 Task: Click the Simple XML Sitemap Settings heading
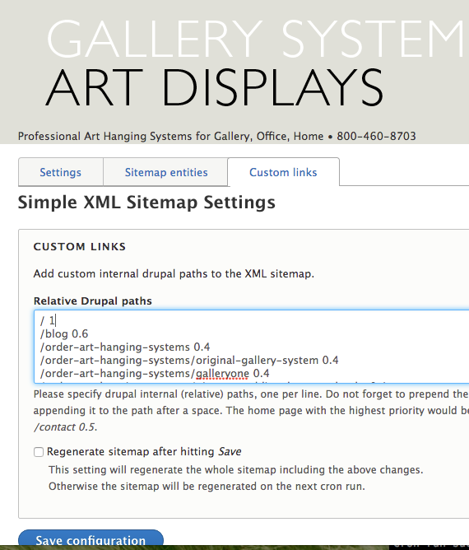146,203
